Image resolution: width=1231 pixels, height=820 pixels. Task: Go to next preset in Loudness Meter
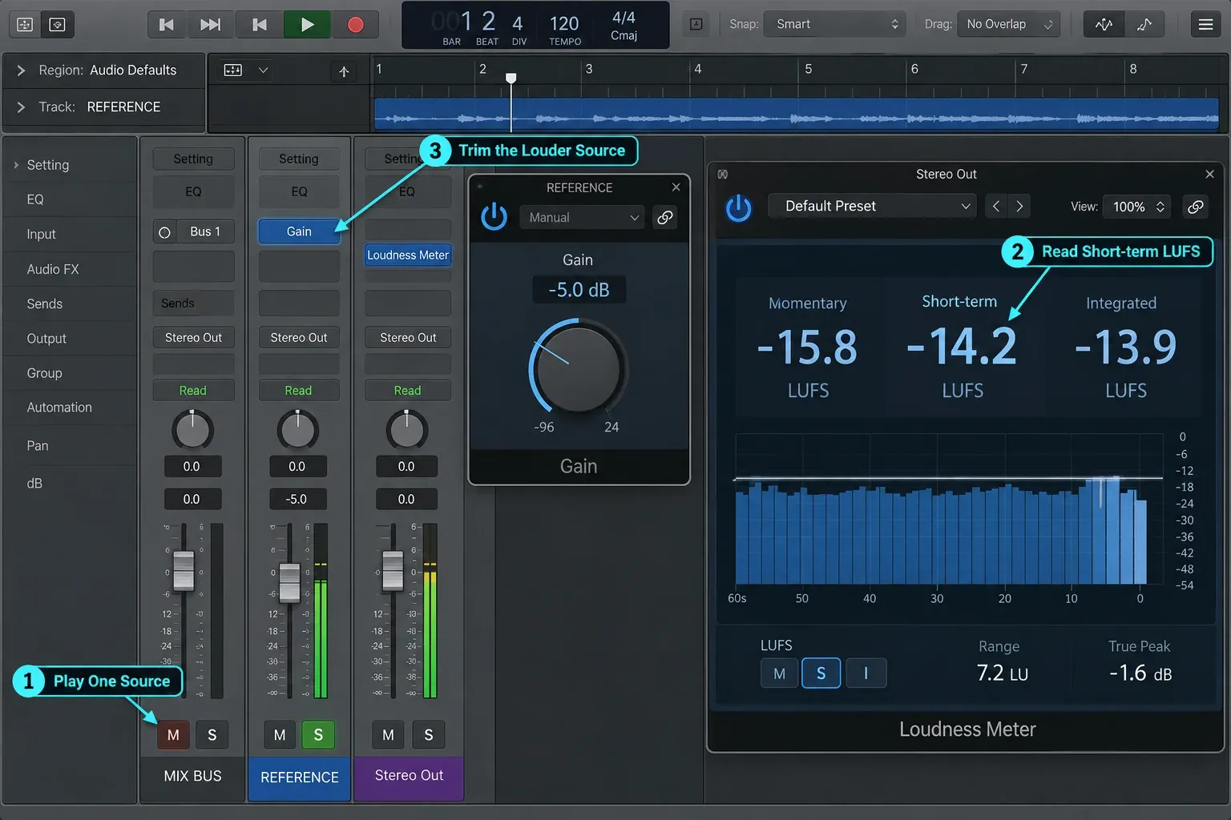[x=1019, y=207]
